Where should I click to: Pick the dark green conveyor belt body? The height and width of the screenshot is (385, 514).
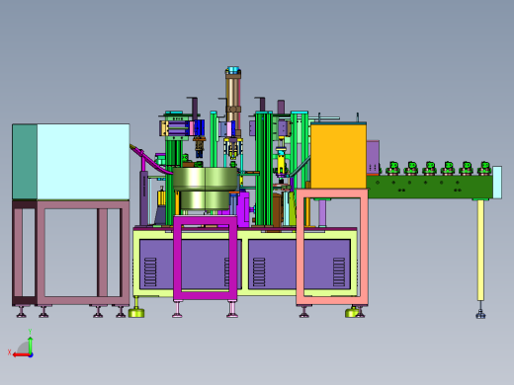click(x=430, y=187)
